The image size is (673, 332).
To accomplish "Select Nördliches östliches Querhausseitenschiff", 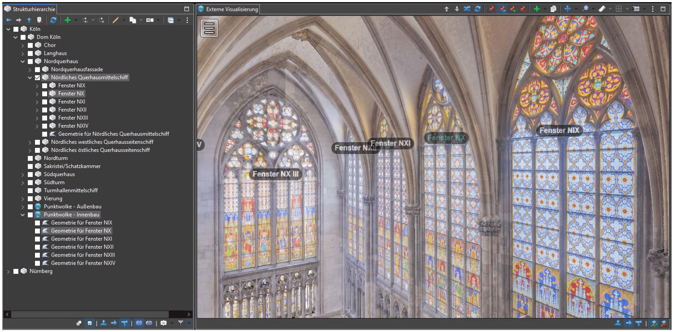I will point(101,150).
